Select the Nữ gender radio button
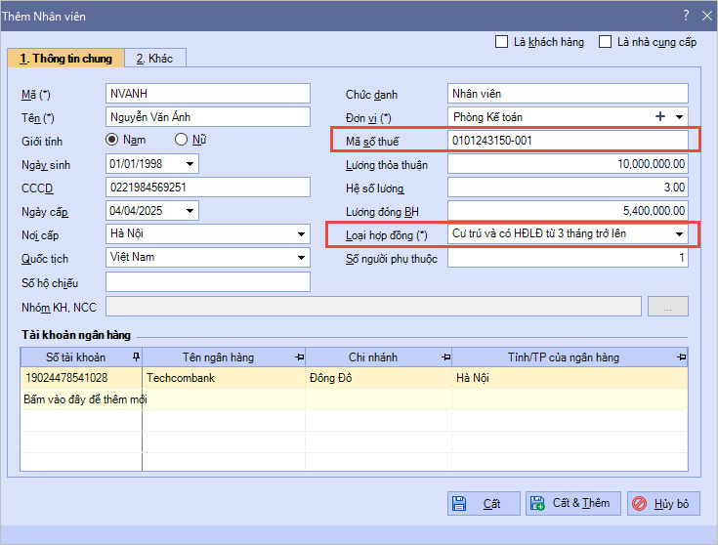This screenshot has width=718, height=545. [x=181, y=141]
